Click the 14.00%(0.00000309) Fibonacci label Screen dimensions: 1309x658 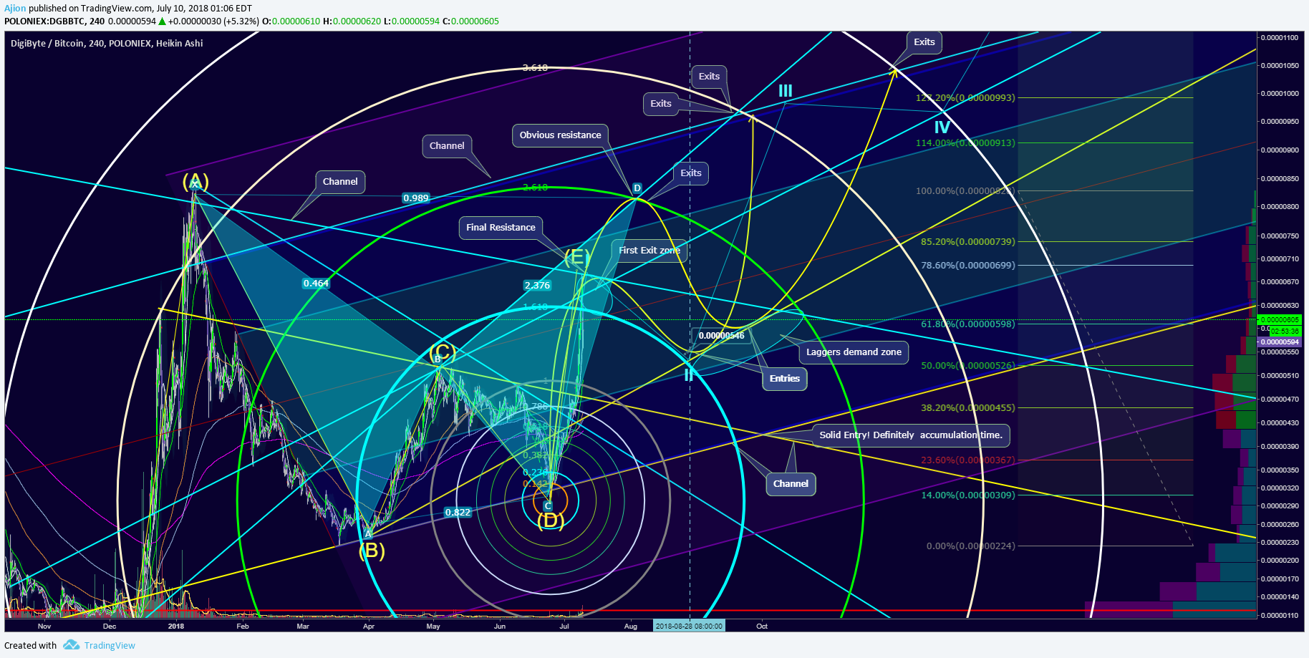tap(967, 495)
